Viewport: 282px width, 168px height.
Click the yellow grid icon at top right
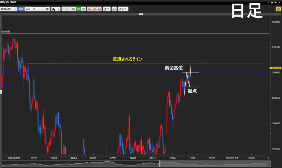click(278, 9)
